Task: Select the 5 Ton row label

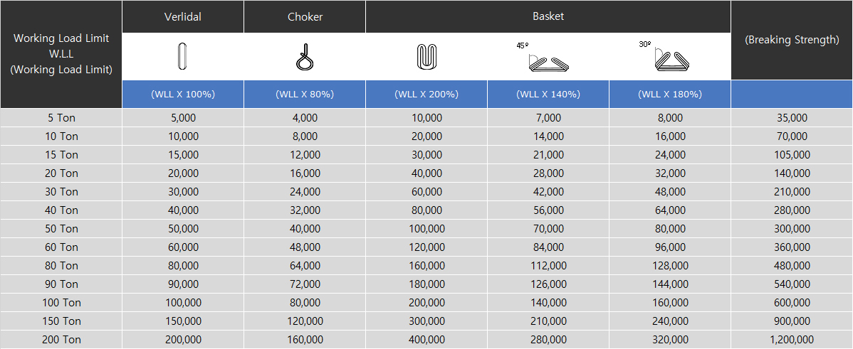Action: coord(61,118)
